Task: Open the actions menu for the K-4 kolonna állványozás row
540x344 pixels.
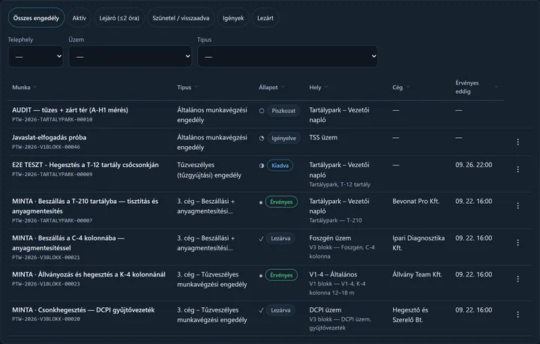Action: click(x=517, y=279)
